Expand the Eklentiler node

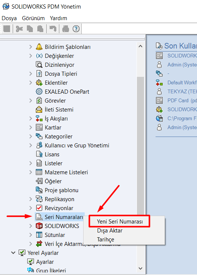pos(31,82)
